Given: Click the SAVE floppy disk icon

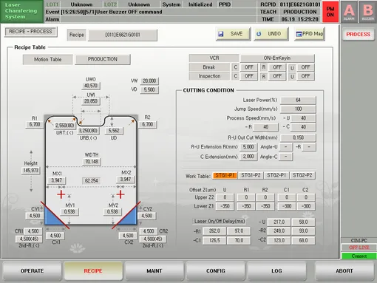Looking at the screenshot, I should point(221,34).
